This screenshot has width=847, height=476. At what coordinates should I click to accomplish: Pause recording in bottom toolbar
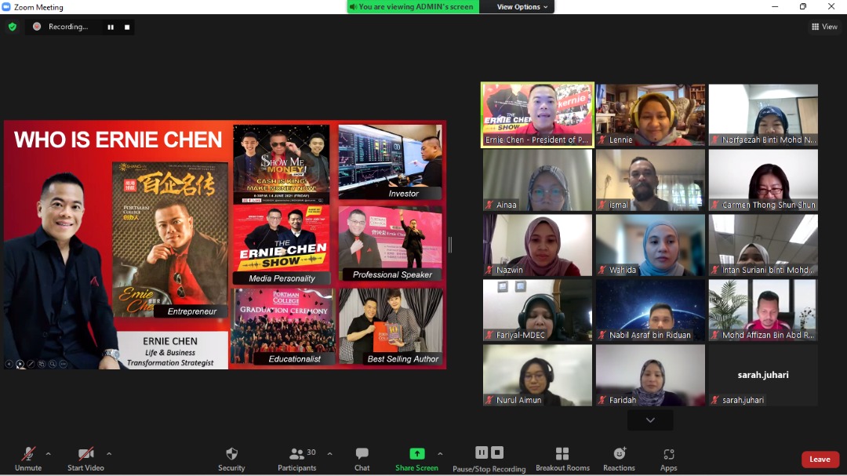coord(482,452)
